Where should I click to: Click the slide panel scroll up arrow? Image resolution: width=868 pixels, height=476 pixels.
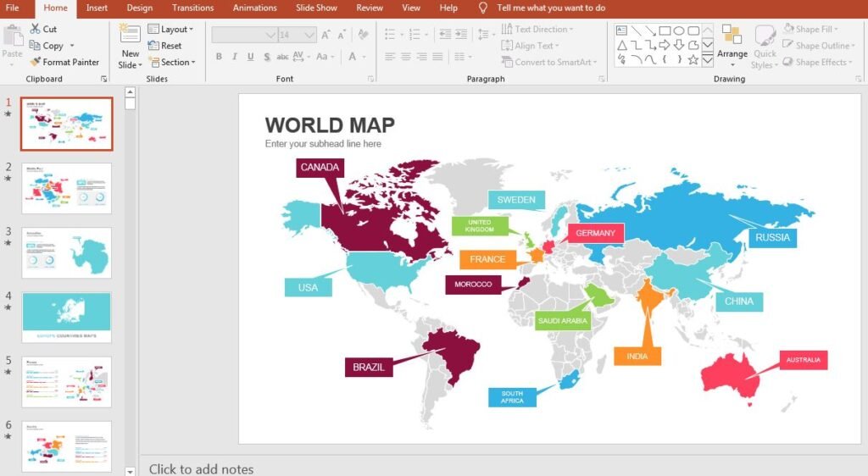(130, 91)
